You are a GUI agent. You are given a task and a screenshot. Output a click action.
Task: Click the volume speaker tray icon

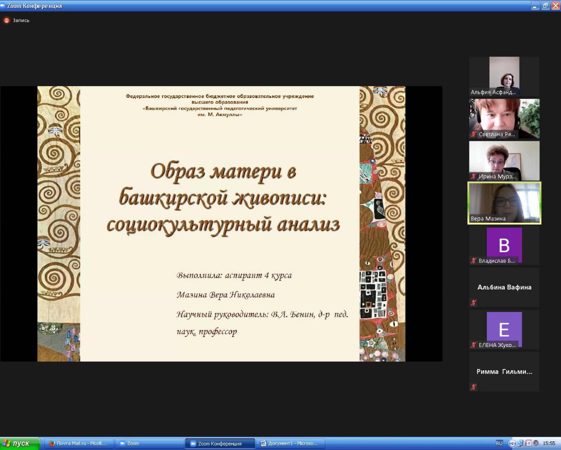[x=536, y=443]
